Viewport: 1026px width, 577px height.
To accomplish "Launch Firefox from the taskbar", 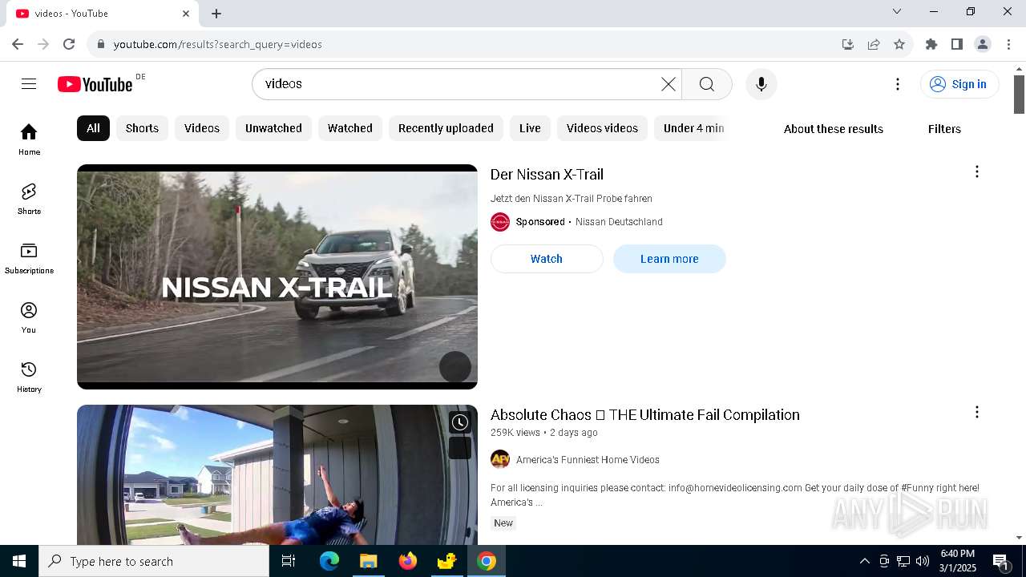I will (408, 561).
